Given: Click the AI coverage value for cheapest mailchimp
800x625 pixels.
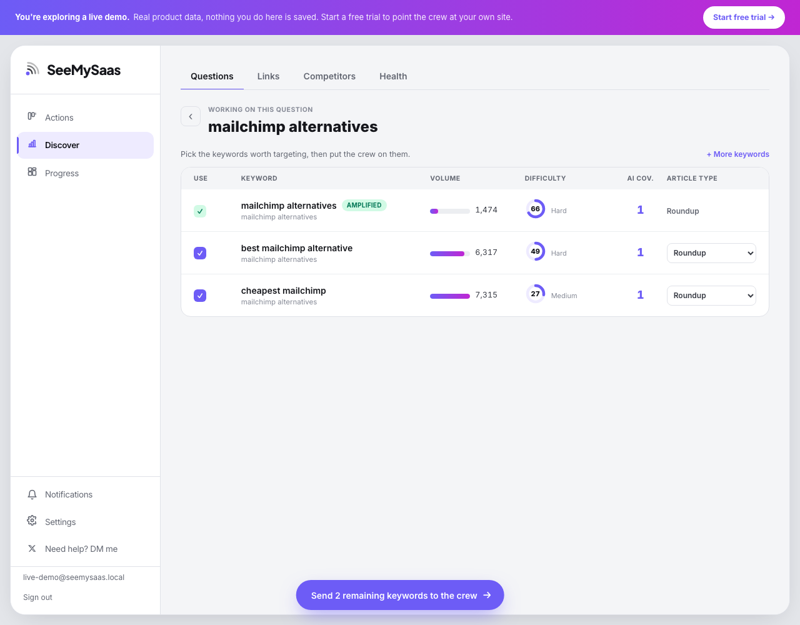Looking at the screenshot, I should [x=640, y=295].
